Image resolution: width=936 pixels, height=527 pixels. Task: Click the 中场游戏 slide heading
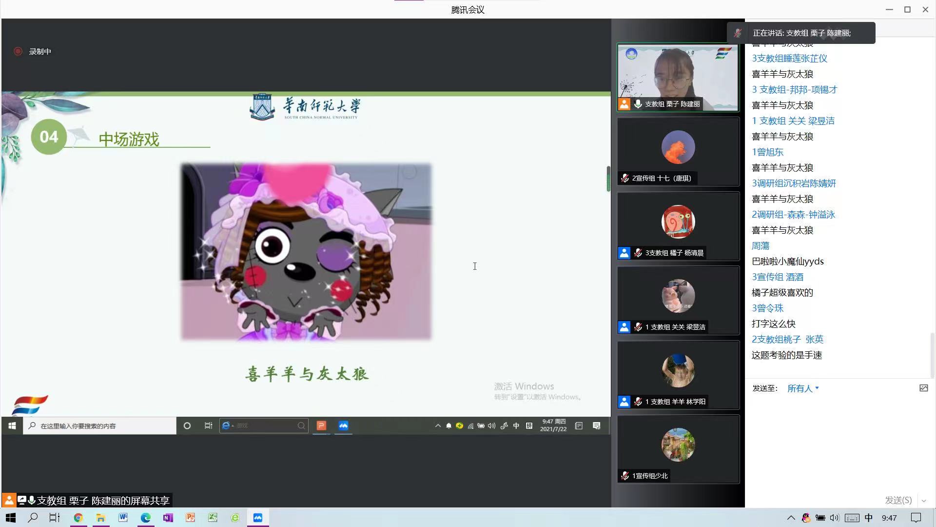(x=129, y=139)
